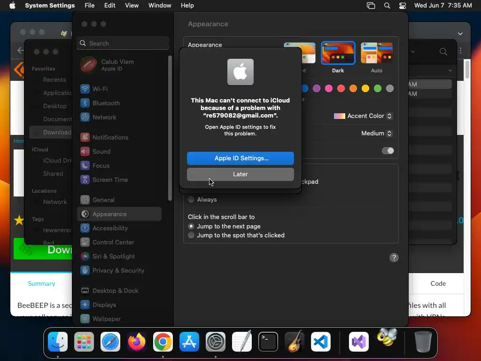The height and width of the screenshot is (361, 481).
Task: Toggle the switch below Medium popup
Action: click(388, 151)
